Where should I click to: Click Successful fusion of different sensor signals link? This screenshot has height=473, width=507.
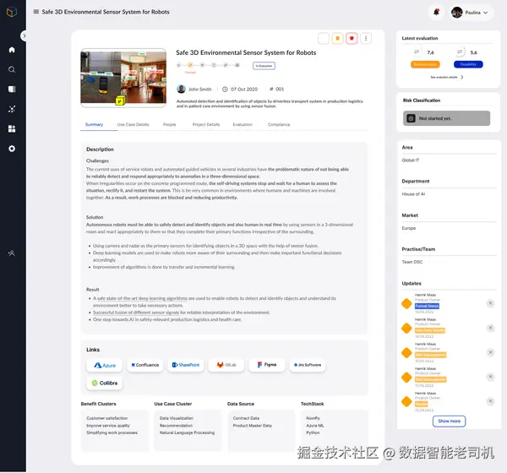click(x=136, y=313)
